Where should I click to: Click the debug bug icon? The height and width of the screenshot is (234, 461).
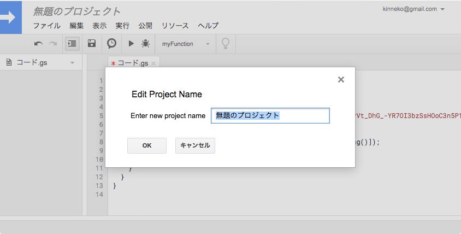(146, 44)
